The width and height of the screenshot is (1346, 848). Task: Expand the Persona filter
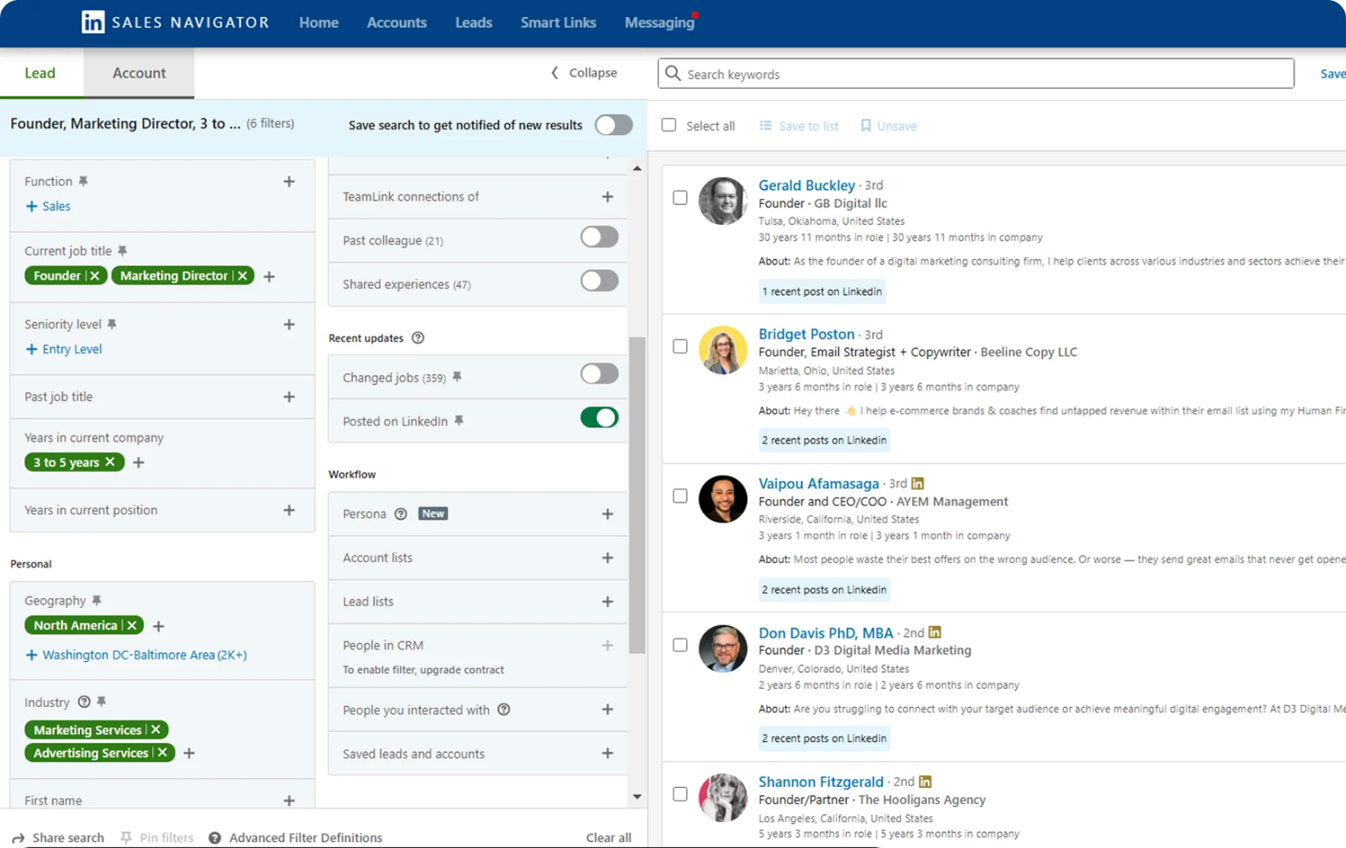click(608, 514)
